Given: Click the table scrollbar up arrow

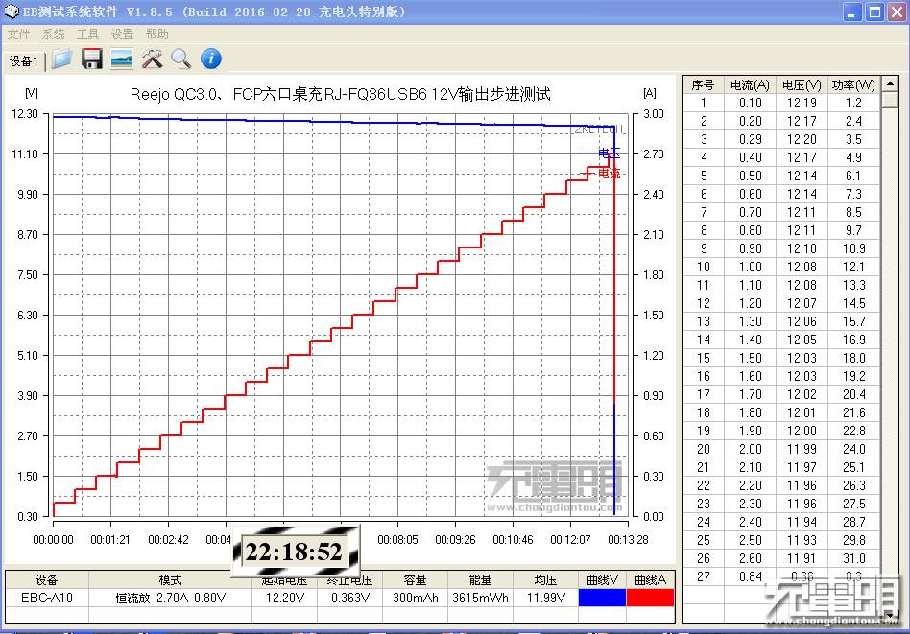Looking at the screenshot, I should tap(890, 83).
